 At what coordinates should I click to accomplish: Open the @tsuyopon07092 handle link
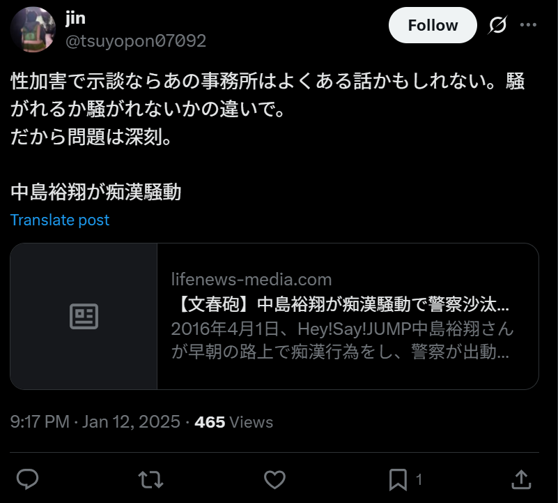click(x=136, y=40)
